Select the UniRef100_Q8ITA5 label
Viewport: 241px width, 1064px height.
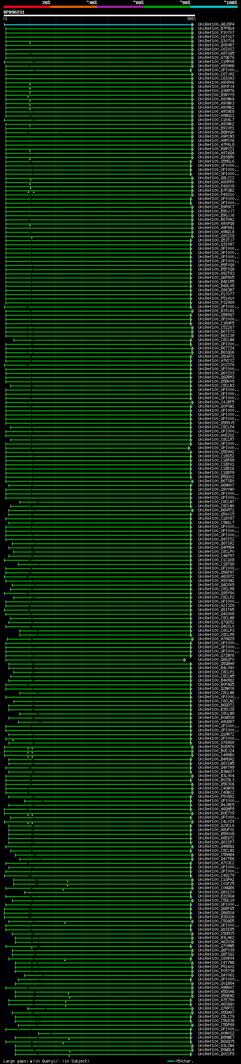click(x=216, y=610)
